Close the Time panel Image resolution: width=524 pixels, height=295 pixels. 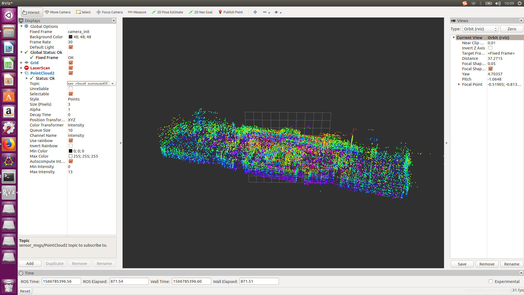click(x=521, y=273)
